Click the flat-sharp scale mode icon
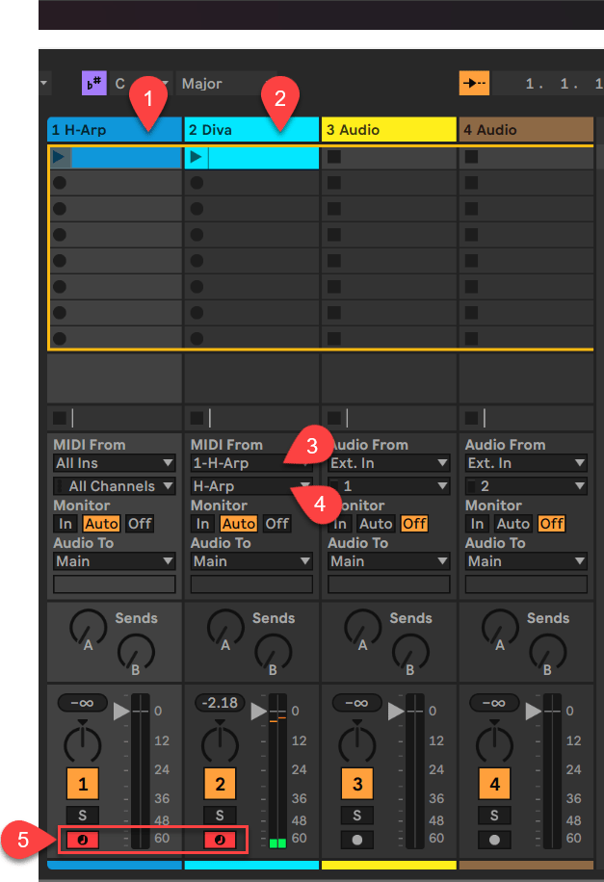The height and width of the screenshot is (882, 604). point(93,84)
